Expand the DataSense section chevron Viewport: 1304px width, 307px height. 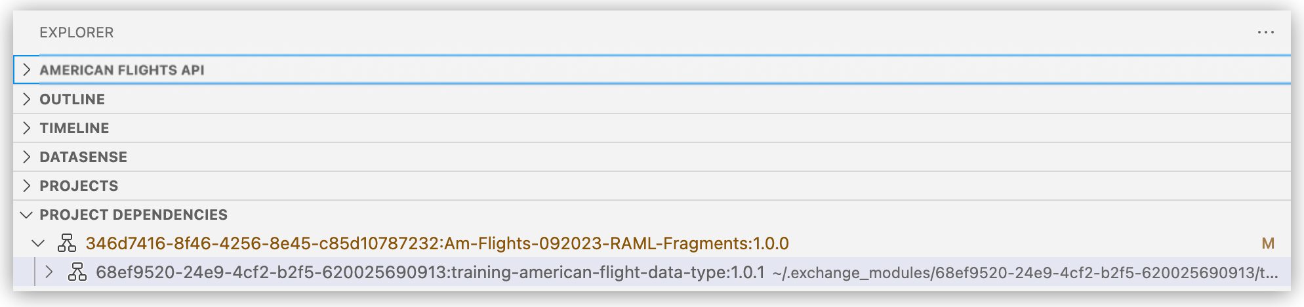26,157
